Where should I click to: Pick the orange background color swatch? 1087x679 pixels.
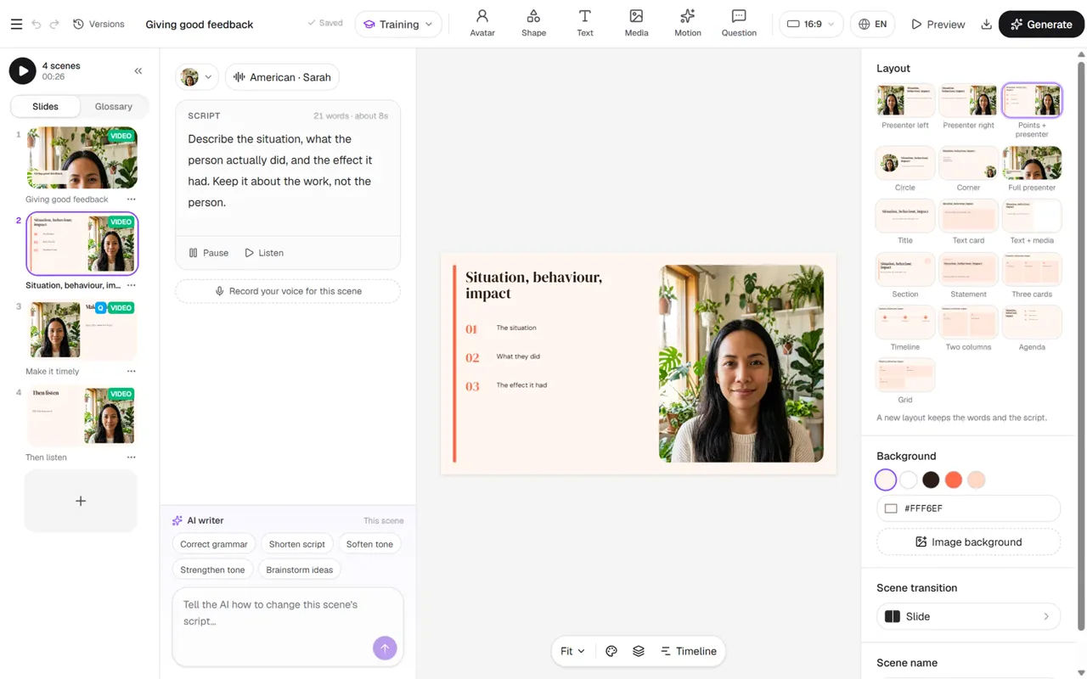(x=954, y=480)
